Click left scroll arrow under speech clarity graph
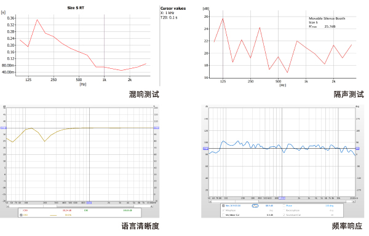Viewport: 369px width, 236px height. coord(8,206)
